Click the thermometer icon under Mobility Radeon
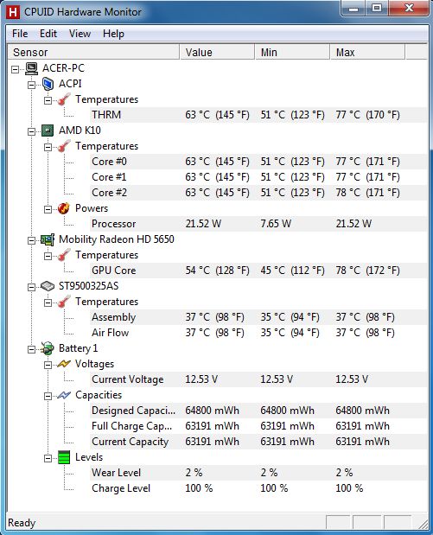433x535 pixels. pyautogui.click(x=64, y=255)
